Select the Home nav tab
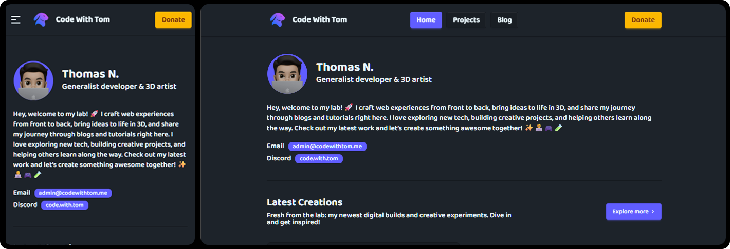The width and height of the screenshot is (730, 249). pos(426,20)
